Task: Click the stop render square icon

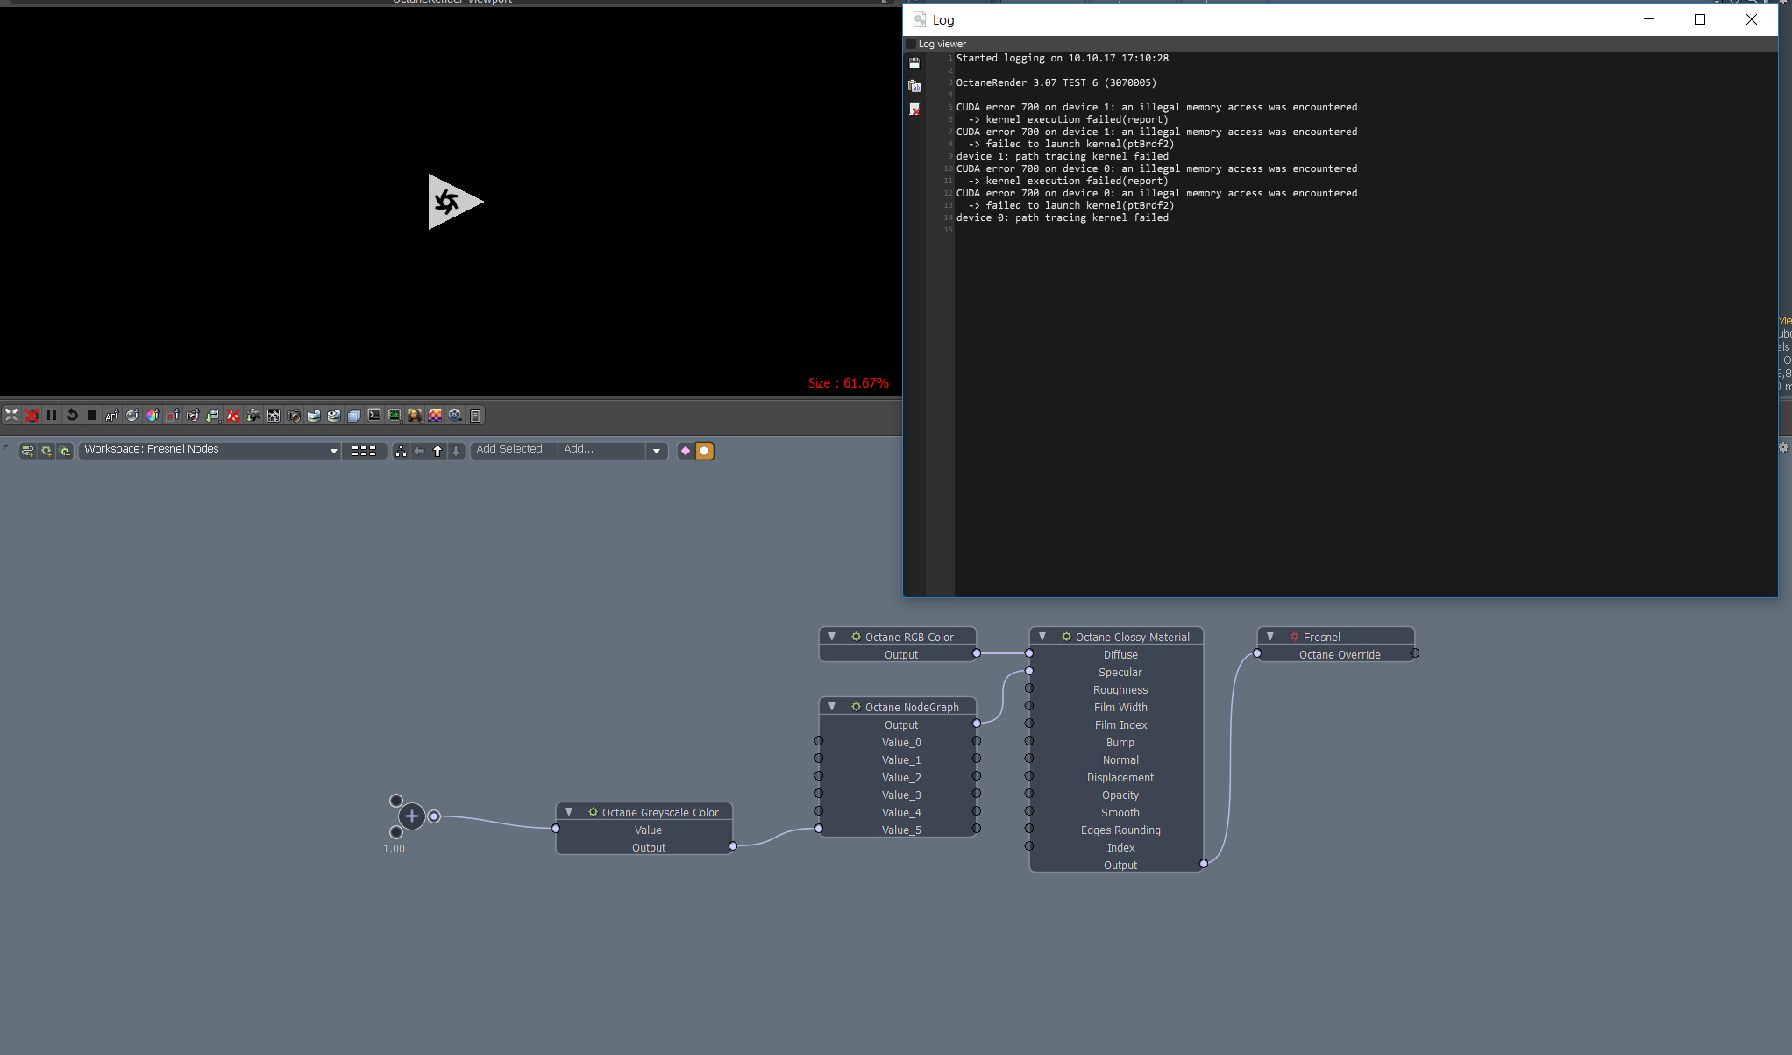Action: coord(91,416)
